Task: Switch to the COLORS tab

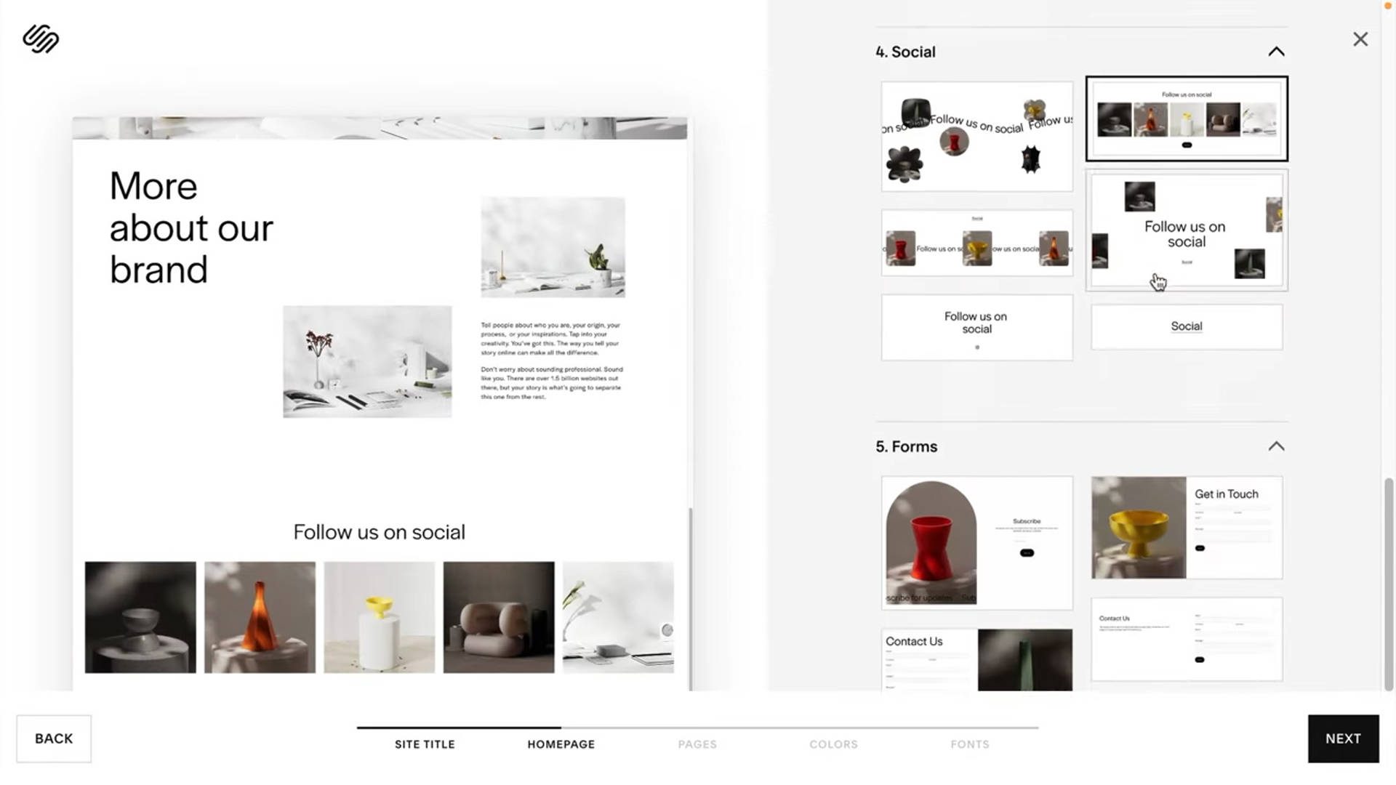Action: [833, 743]
